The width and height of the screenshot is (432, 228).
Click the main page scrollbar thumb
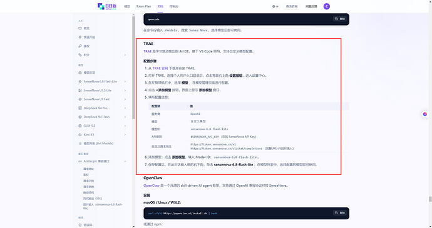point(430,199)
